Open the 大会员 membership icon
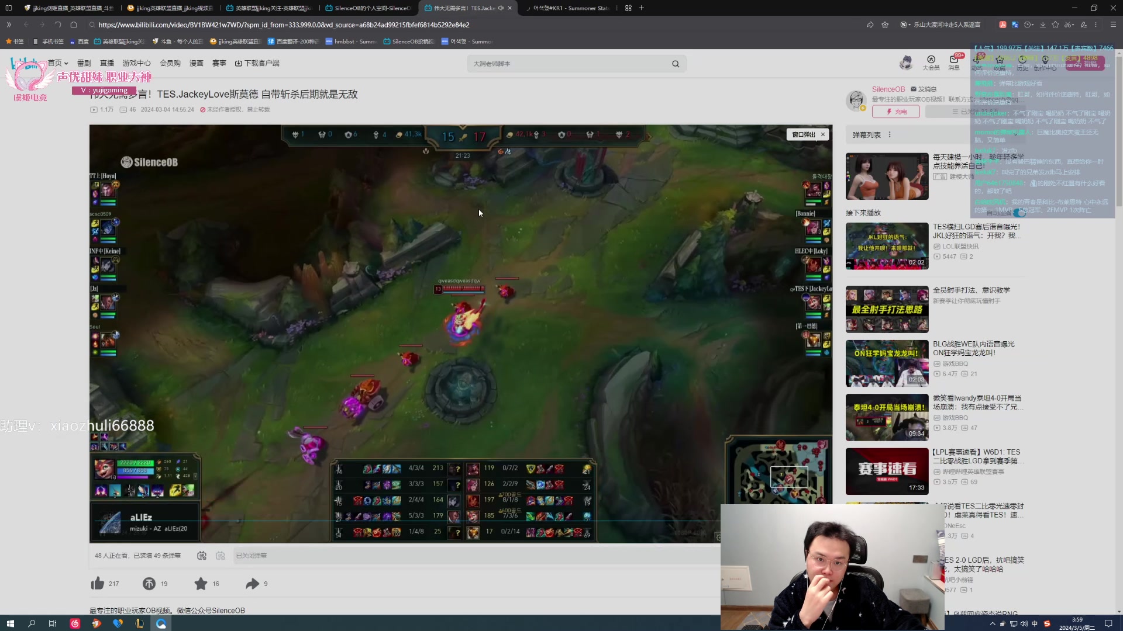 931,63
